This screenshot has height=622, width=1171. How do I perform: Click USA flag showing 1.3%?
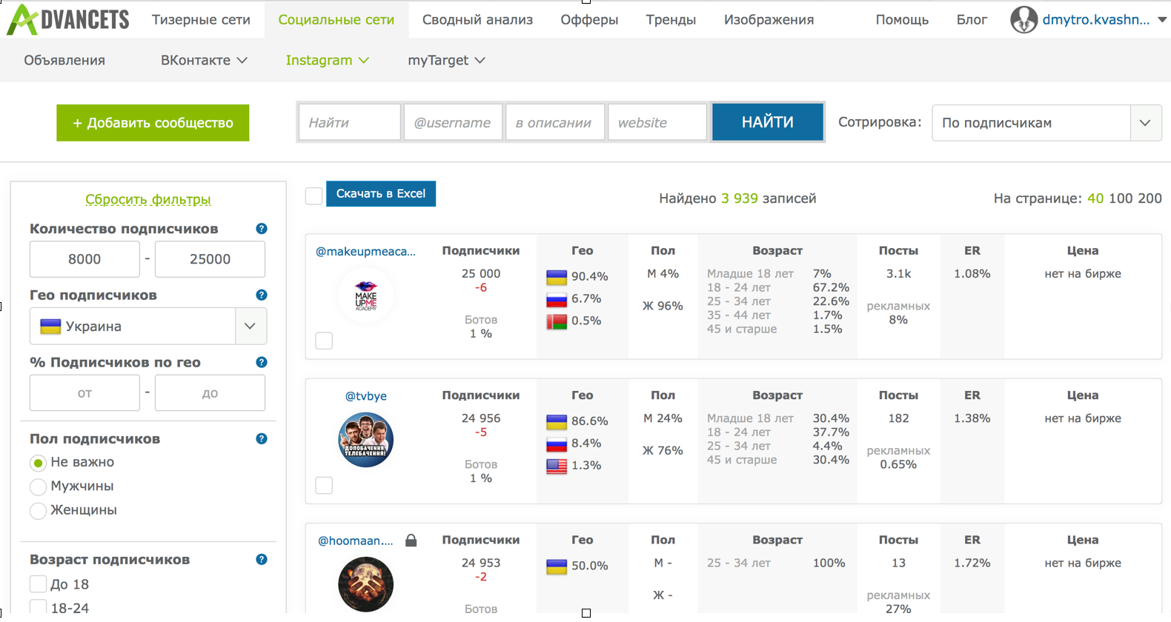[x=557, y=466]
